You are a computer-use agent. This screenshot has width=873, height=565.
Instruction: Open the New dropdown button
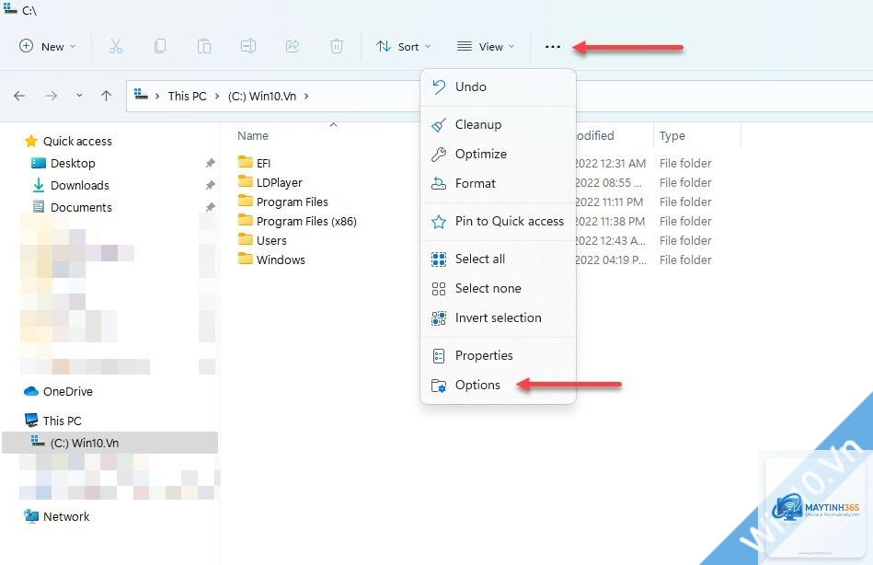[x=47, y=46]
